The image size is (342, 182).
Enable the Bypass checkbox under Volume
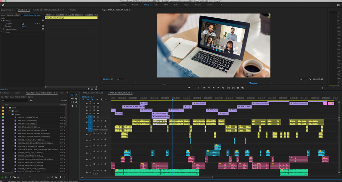point(23,23)
